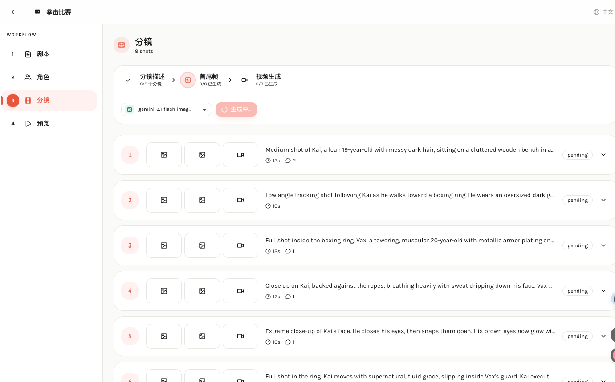The image size is (615, 382).
Task: Go to 角色 workflow step
Action: [43, 77]
